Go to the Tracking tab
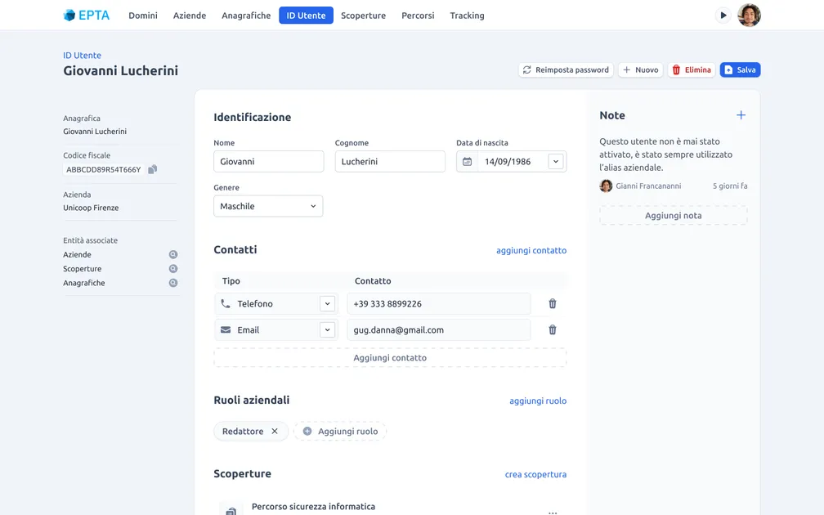The image size is (824, 515). pos(467,16)
